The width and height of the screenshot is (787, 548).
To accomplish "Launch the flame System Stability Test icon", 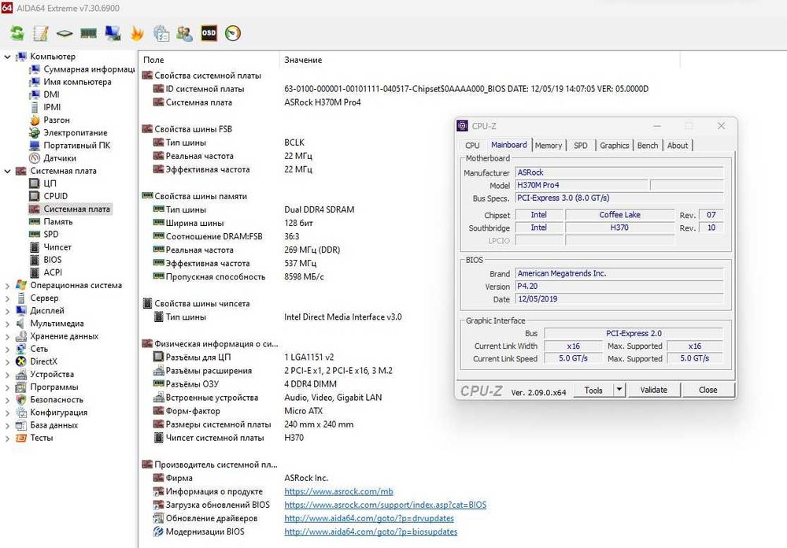I will 136,33.
